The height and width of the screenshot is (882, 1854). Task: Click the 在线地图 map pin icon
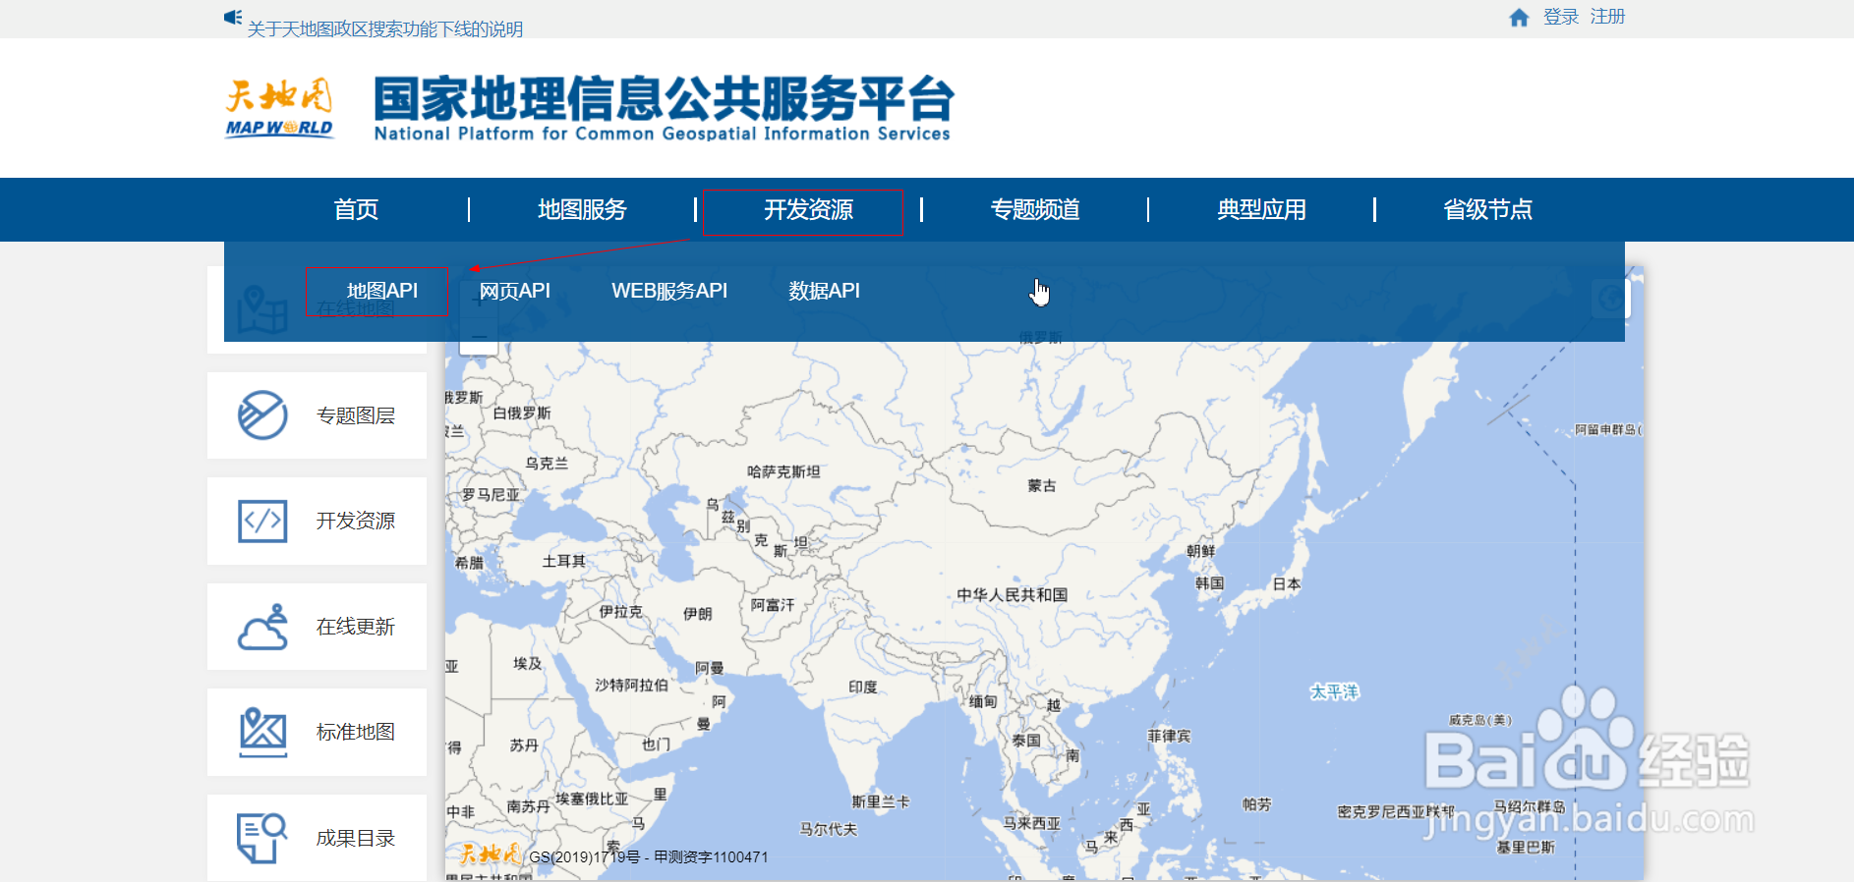click(x=262, y=309)
